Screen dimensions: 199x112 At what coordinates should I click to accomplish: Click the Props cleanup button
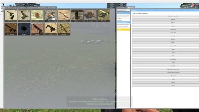click(165, 63)
